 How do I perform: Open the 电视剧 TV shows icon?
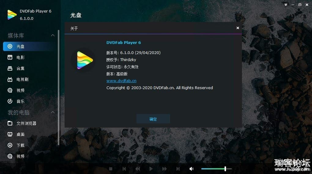tap(10, 79)
